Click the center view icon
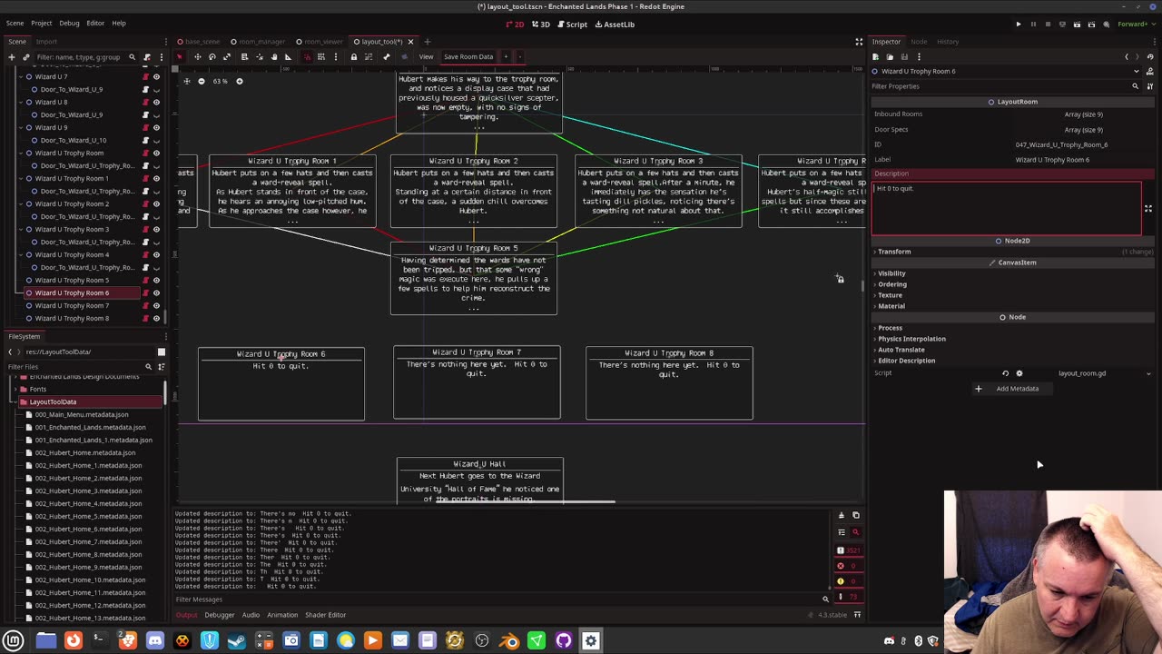 coord(186,81)
